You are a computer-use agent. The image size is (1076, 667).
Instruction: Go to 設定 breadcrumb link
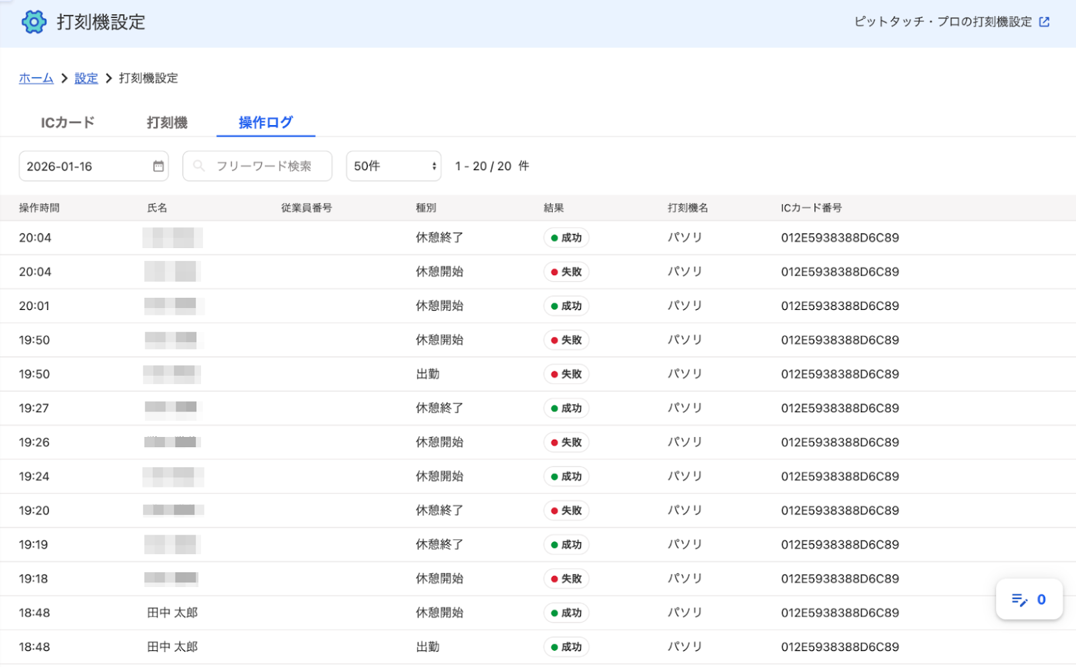point(86,78)
